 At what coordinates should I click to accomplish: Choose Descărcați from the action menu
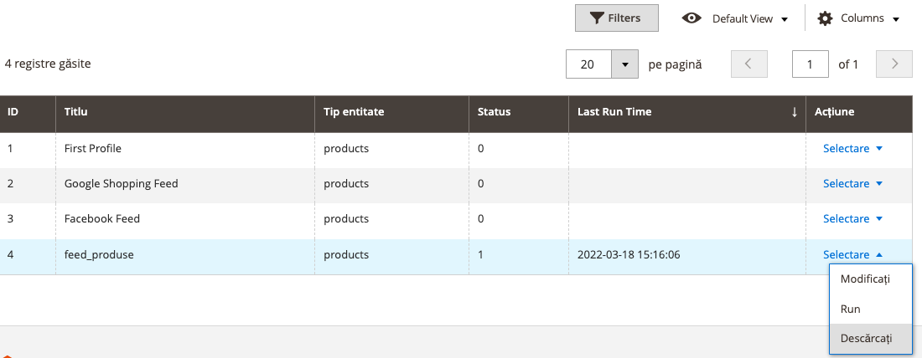[x=870, y=339]
